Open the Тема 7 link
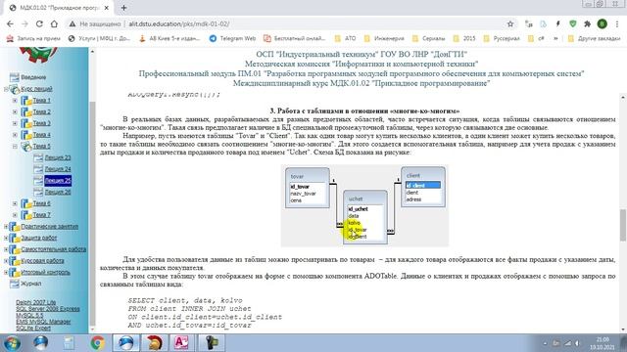 click(41, 215)
